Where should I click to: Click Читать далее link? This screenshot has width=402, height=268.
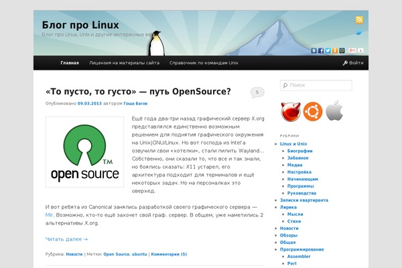pos(66,239)
